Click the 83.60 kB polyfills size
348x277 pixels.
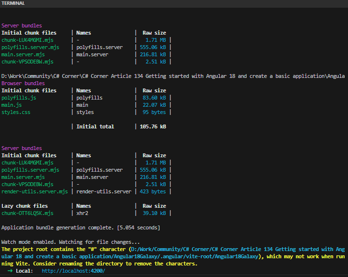tap(154, 98)
